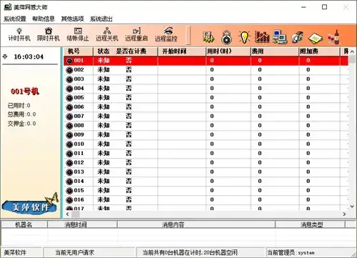Click the 消息时间 column header

pos(82,224)
